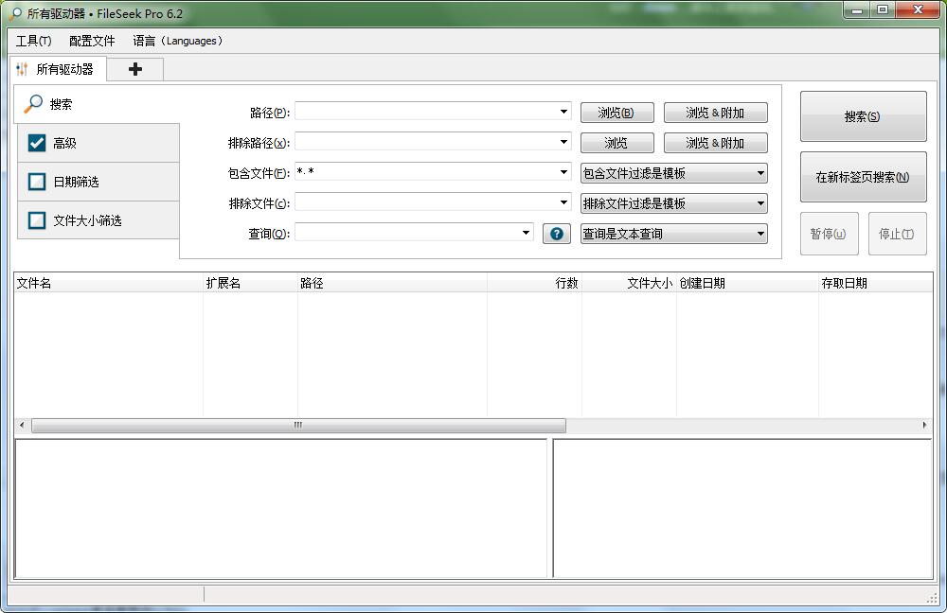The height and width of the screenshot is (613, 947).
Task: Open the 配置文件 menu
Action: [92, 41]
